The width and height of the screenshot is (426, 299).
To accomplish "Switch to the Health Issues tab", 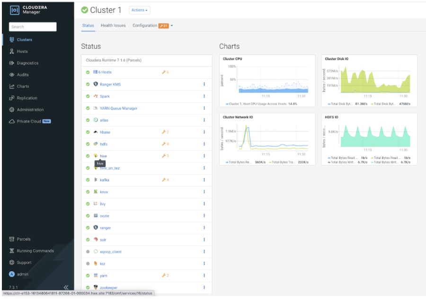I will click(x=113, y=26).
